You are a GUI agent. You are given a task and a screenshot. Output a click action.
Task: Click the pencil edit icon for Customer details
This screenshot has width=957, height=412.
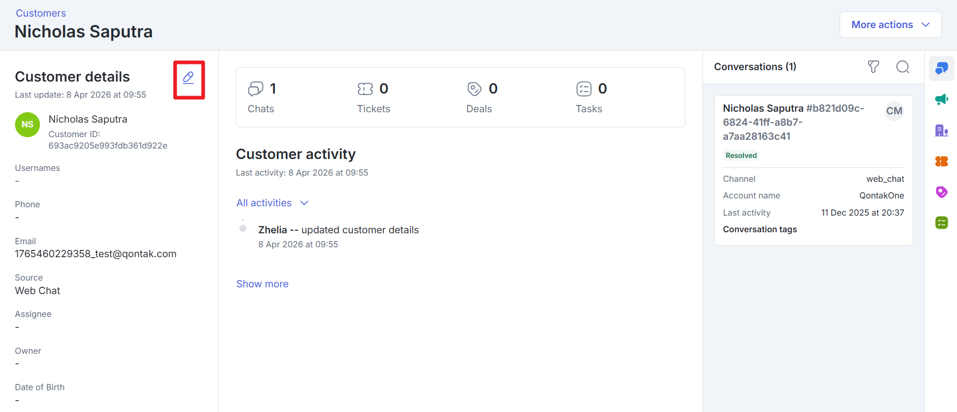tap(189, 78)
